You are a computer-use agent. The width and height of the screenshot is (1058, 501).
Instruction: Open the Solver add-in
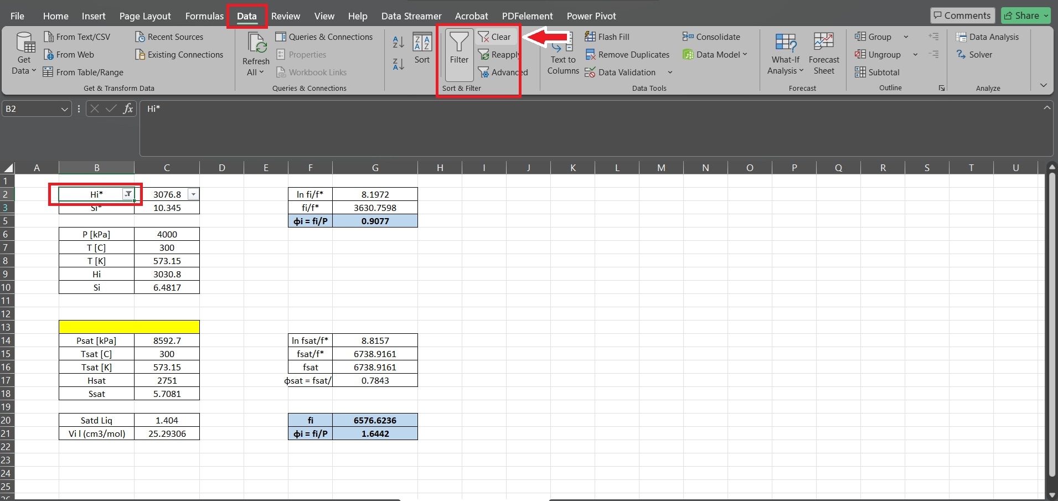click(974, 55)
